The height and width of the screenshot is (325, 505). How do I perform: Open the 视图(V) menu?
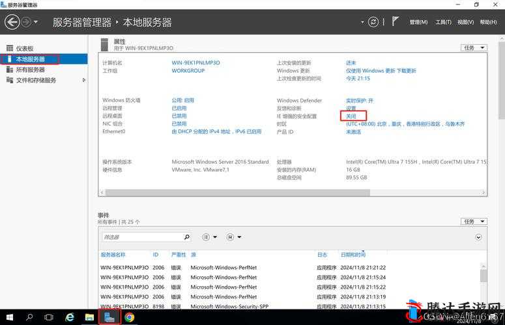(465, 22)
